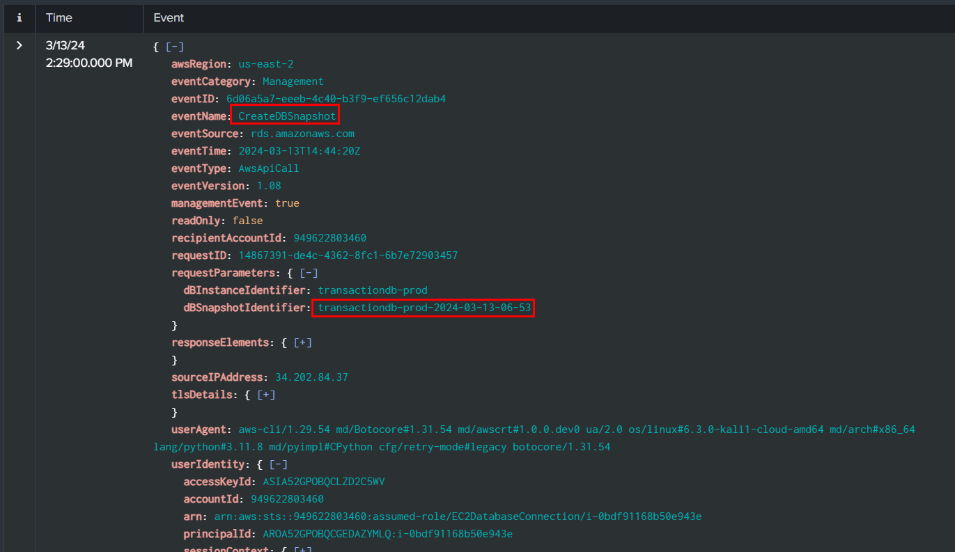Select the CreateDBSnapshot eventName value

pyautogui.click(x=286, y=116)
